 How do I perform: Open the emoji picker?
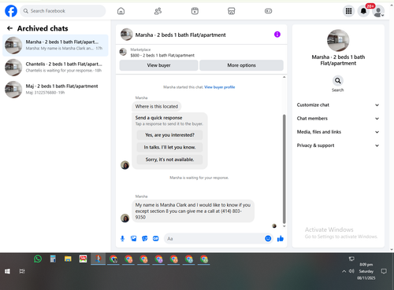coord(268,238)
